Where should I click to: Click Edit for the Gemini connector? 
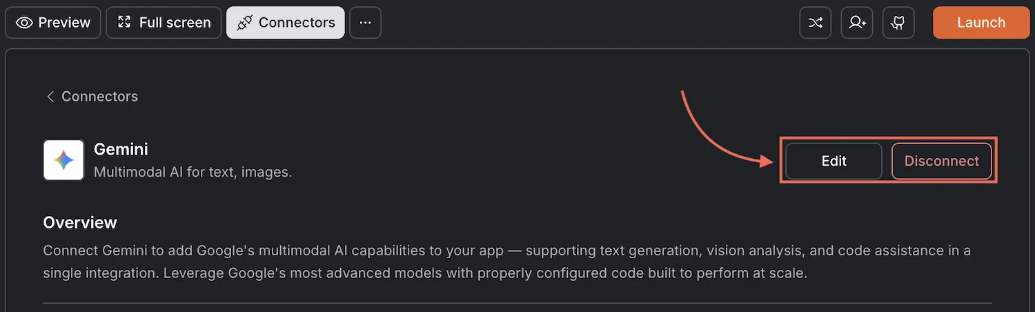(x=834, y=161)
